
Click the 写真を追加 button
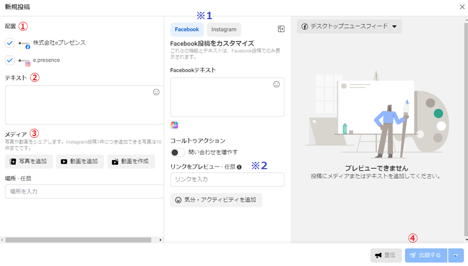coord(29,162)
